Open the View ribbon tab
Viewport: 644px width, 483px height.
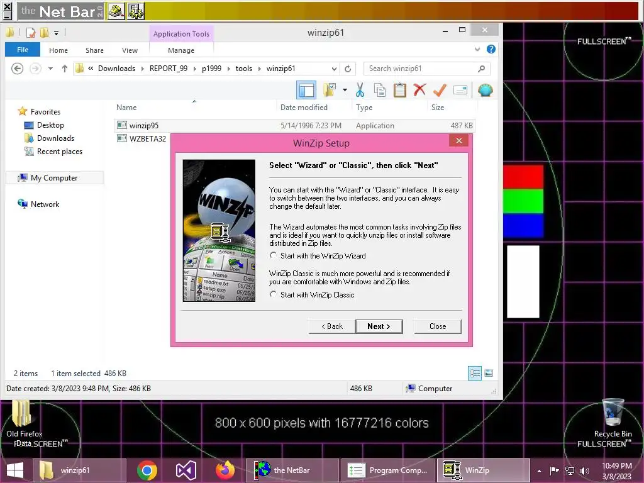click(130, 50)
